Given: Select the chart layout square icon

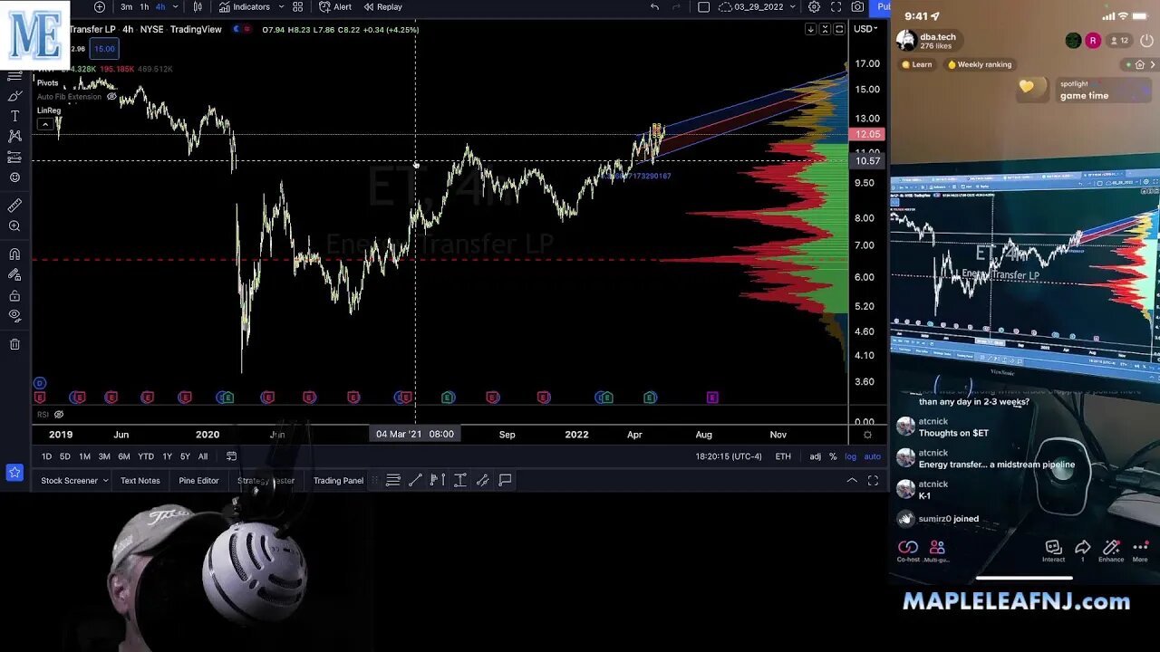Looking at the screenshot, I should (703, 6).
